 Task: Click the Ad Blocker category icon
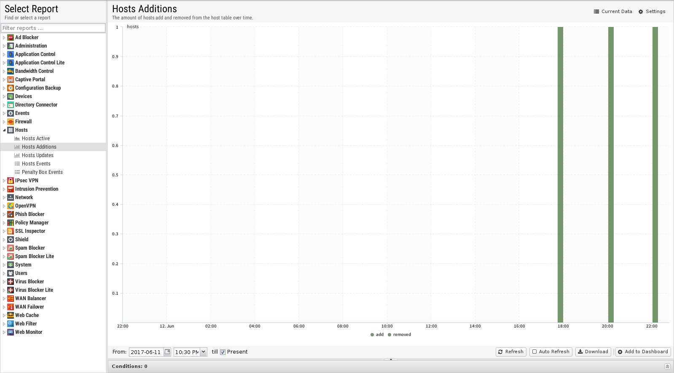pyautogui.click(x=11, y=37)
